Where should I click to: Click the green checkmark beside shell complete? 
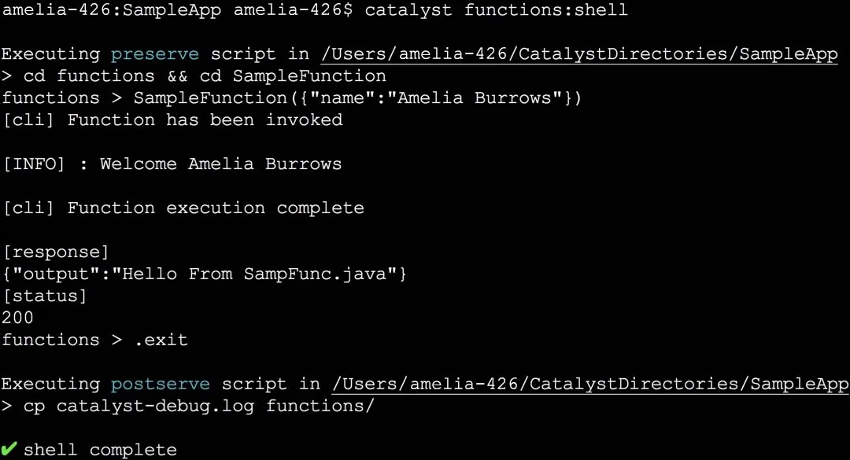(x=9, y=449)
